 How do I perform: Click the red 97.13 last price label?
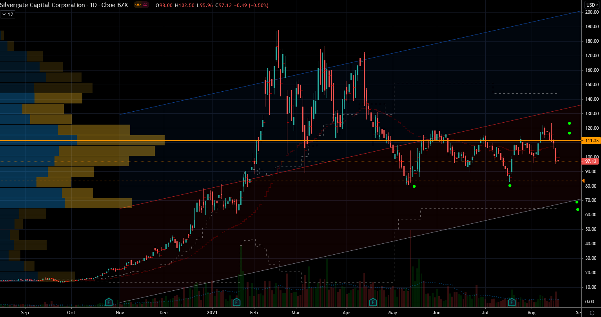(591, 161)
